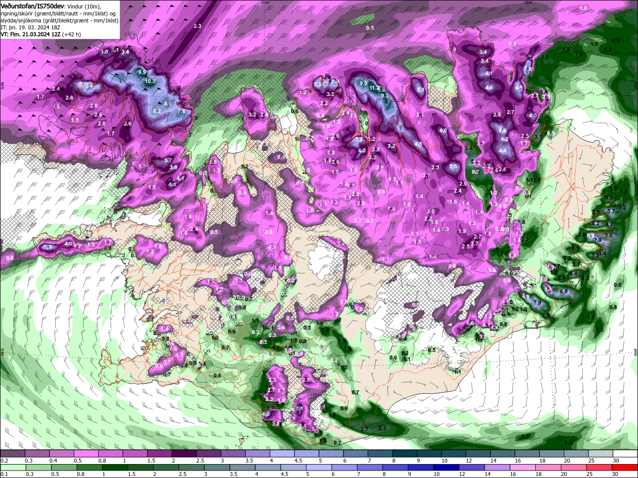This screenshot has height=478, width=638.
Task: Select the white 30 swatch in snow legend
Action: click(x=626, y=454)
